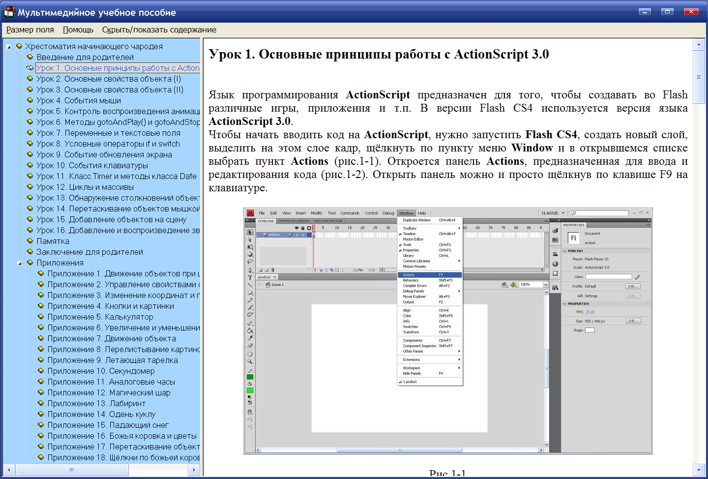Open the Размер поля menu
The image size is (708, 479).
[x=30, y=30]
